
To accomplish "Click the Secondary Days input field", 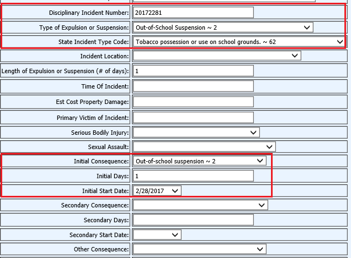I will pyautogui.click(x=193, y=220).
